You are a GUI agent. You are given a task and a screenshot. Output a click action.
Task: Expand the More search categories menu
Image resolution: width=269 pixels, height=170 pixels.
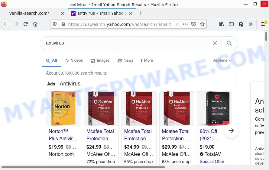pyautogui.click(x=147, y=60)
